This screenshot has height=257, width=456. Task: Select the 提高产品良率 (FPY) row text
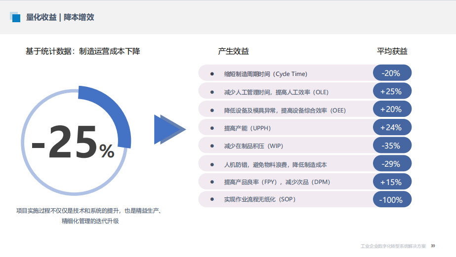pos(277,182)
